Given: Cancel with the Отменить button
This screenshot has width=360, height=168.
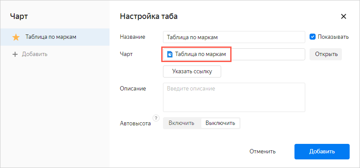Looking at the screenshot, I should [x=263, y=152].
